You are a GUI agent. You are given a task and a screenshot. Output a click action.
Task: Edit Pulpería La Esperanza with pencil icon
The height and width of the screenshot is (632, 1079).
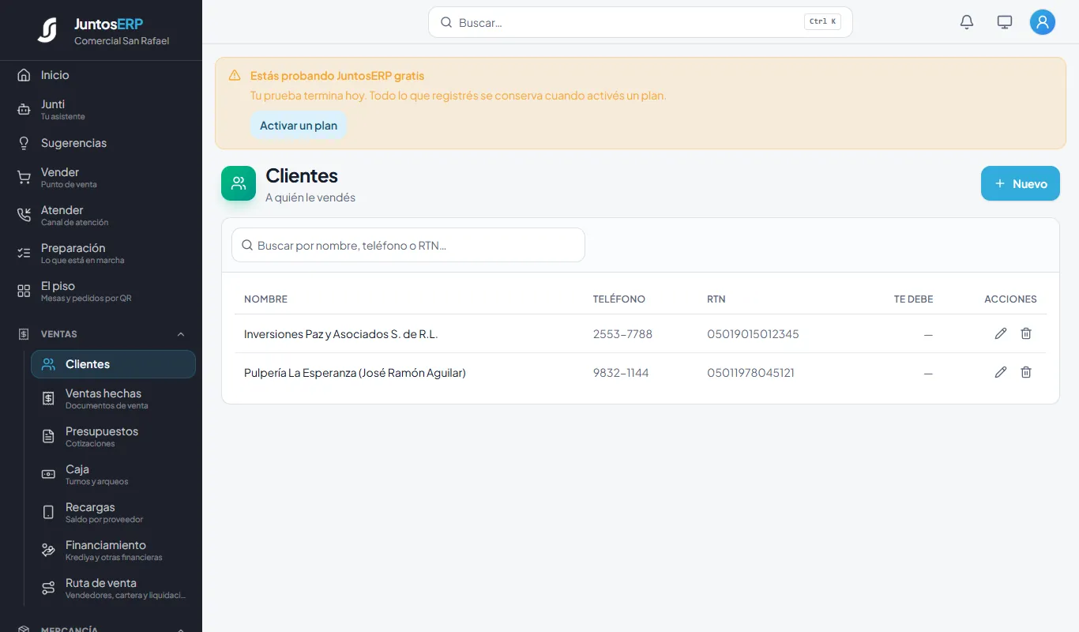pyautogui.click(x=1001, y=372)
